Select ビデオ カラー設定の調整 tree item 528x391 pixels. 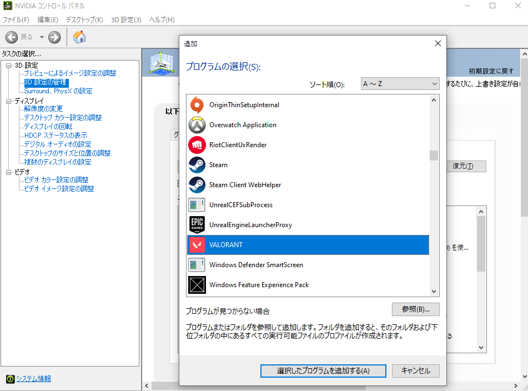(x=56, y=180)
